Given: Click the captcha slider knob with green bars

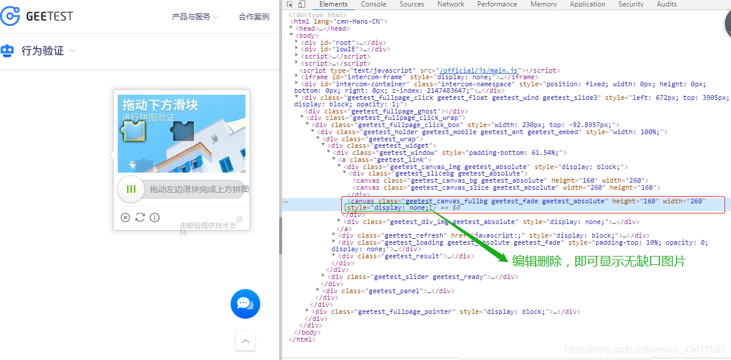Looking at the screenshot, I should [131, 189].
